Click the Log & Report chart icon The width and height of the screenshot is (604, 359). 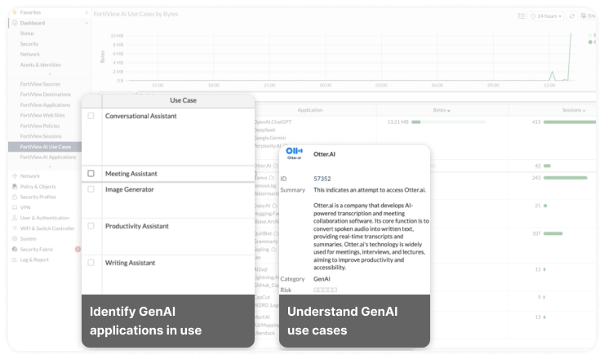coord(15,259)
